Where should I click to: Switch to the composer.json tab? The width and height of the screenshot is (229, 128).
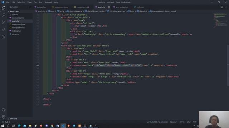pyautogui.click(x=61, y=7)
